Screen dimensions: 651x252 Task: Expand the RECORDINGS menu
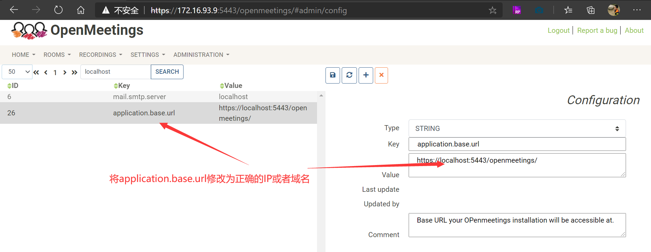pos(101,55)
